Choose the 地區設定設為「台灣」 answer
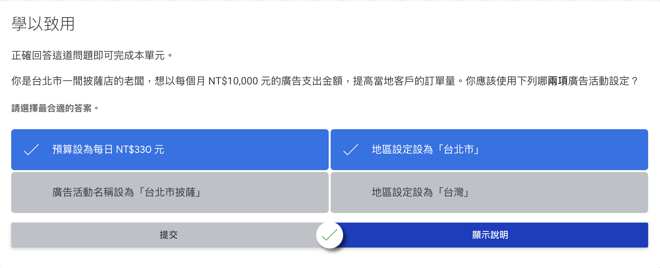 [489, 193]
